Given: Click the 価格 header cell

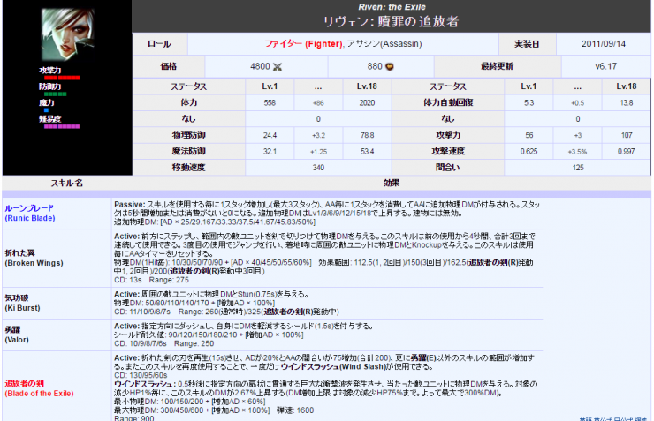Looking at the screenshot, I should click(169, 66).
